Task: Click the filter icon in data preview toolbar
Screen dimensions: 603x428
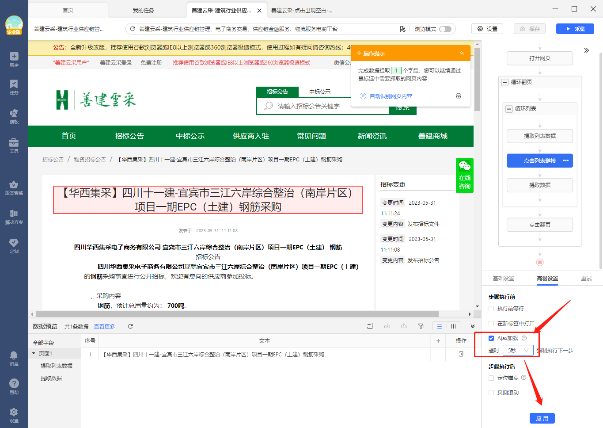Action: pos(421,326)
